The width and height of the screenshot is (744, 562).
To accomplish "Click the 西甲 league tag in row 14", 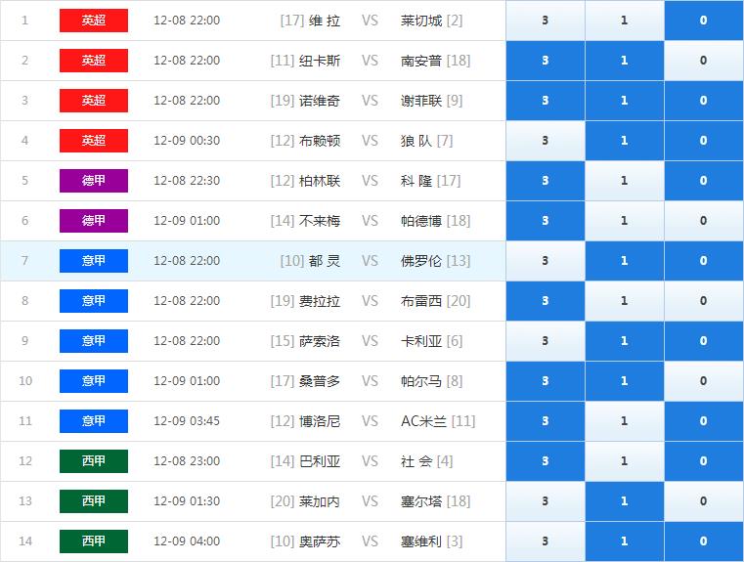I will click(x=94, y=541).
